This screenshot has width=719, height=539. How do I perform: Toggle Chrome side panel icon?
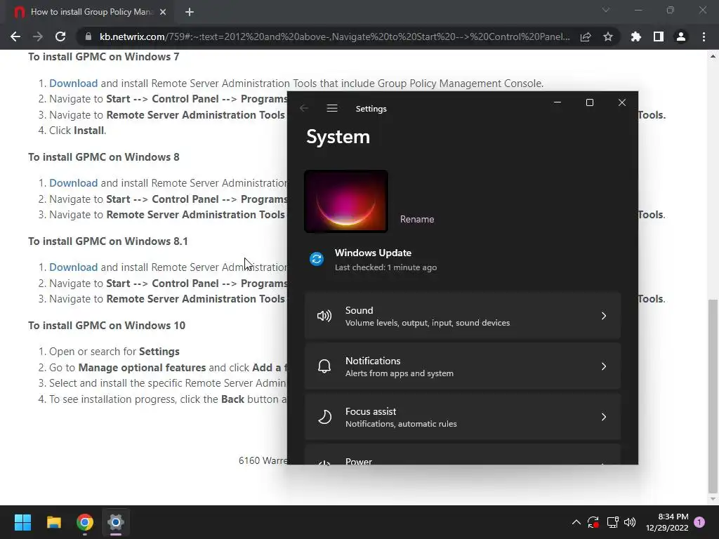click(x=659, y=36)
